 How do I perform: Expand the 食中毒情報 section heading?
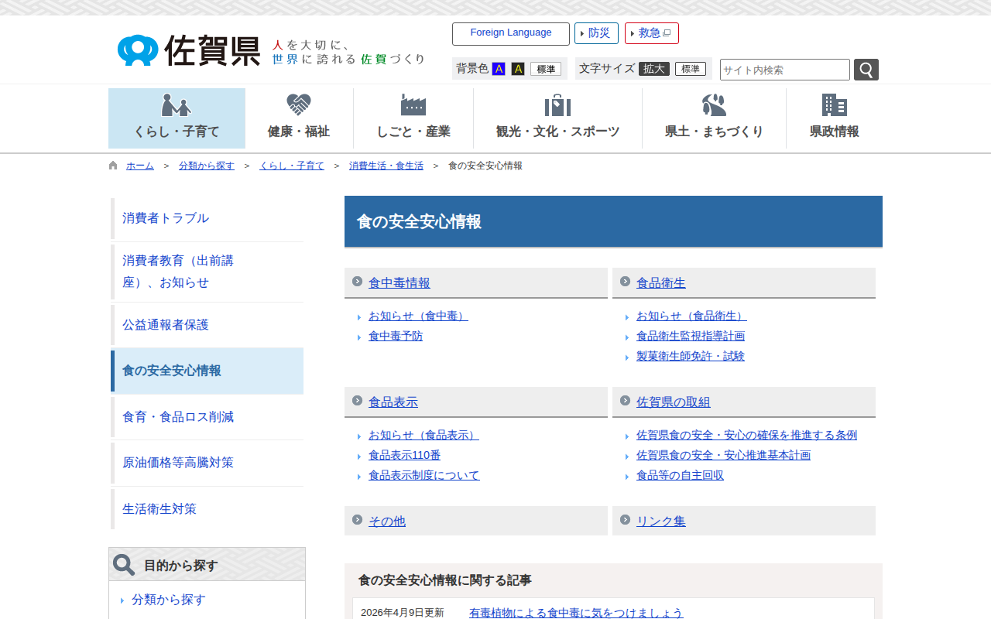click(399, 283)
